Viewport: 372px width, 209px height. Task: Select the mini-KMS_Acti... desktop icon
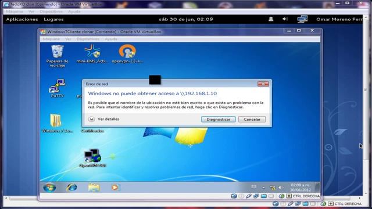coord(92,54)
